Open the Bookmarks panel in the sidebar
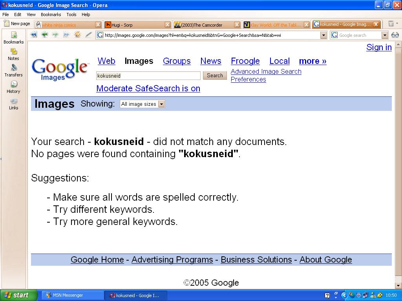The image size is (402, 301). click(14, 38)
